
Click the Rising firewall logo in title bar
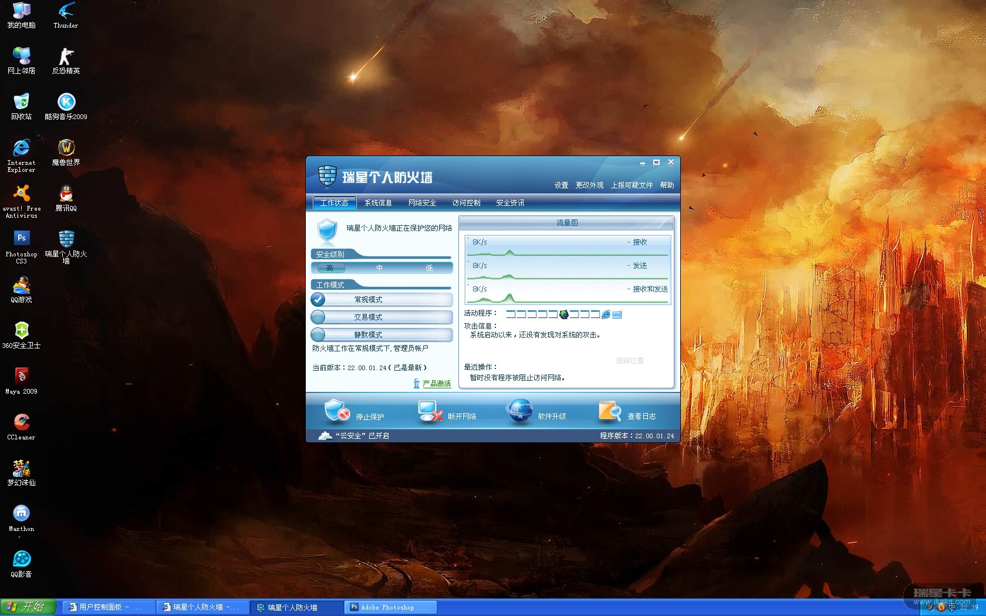point(327,175)
